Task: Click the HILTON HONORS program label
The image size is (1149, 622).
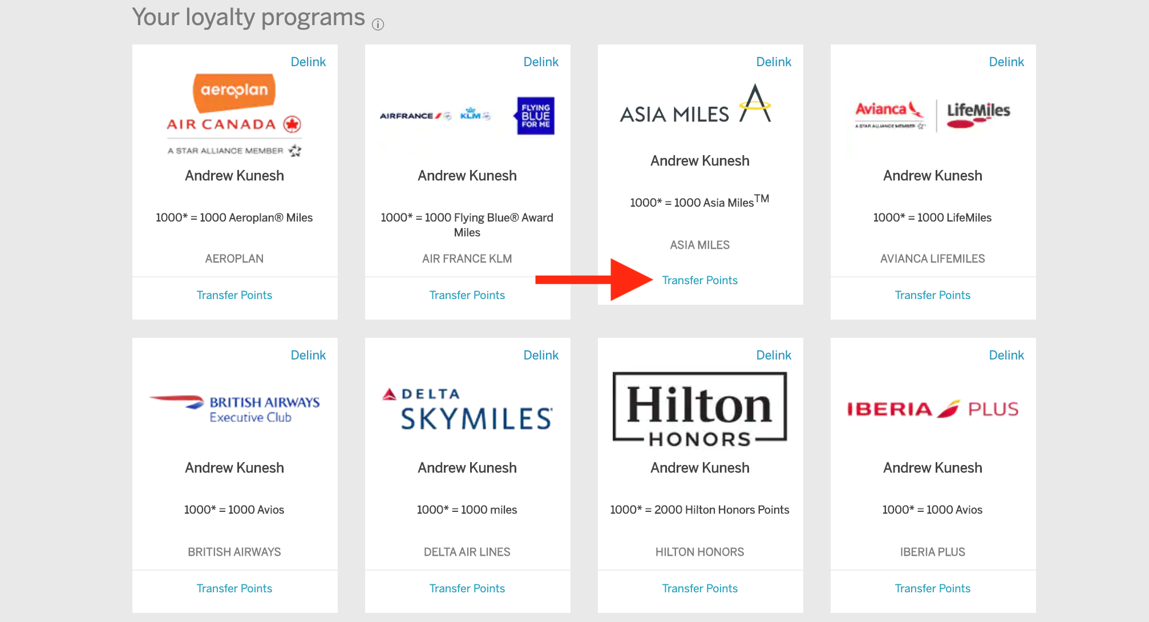Action: coord(700,552)
